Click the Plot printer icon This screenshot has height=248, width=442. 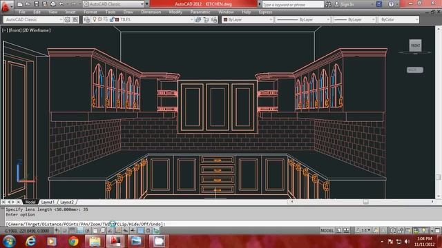(x=52, y=4)
